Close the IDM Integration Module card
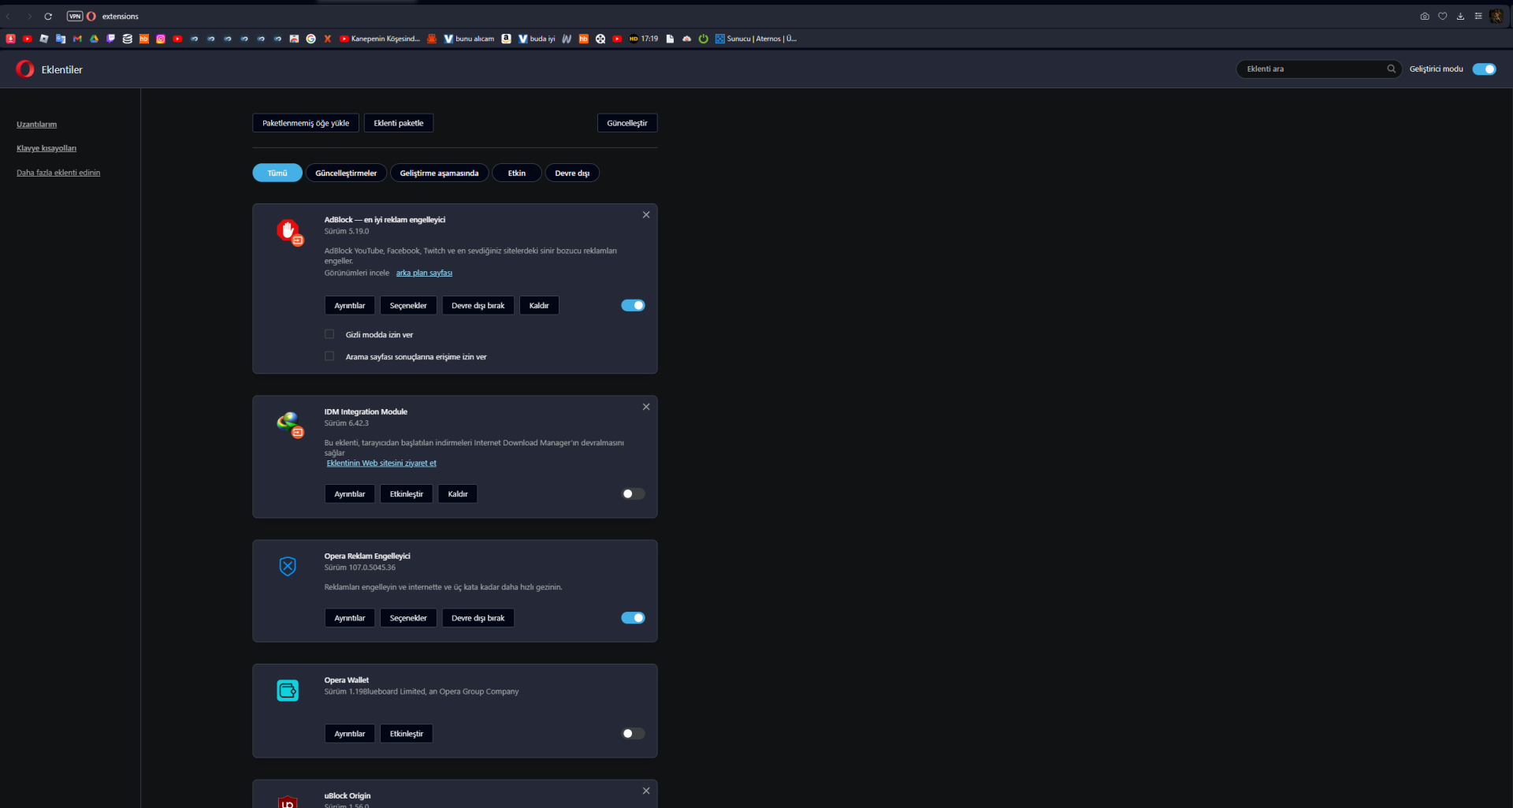 point(646,407)
